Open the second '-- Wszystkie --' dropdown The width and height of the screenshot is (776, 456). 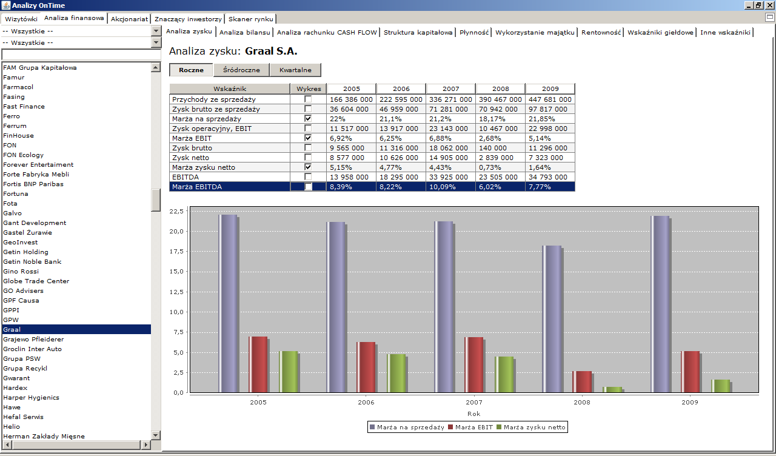coord(156,42)
